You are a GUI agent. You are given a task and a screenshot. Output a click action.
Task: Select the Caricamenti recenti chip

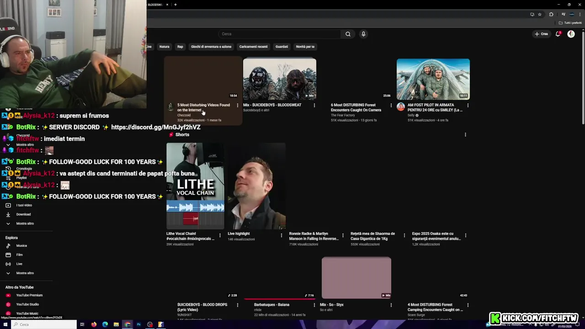point(253,47)
